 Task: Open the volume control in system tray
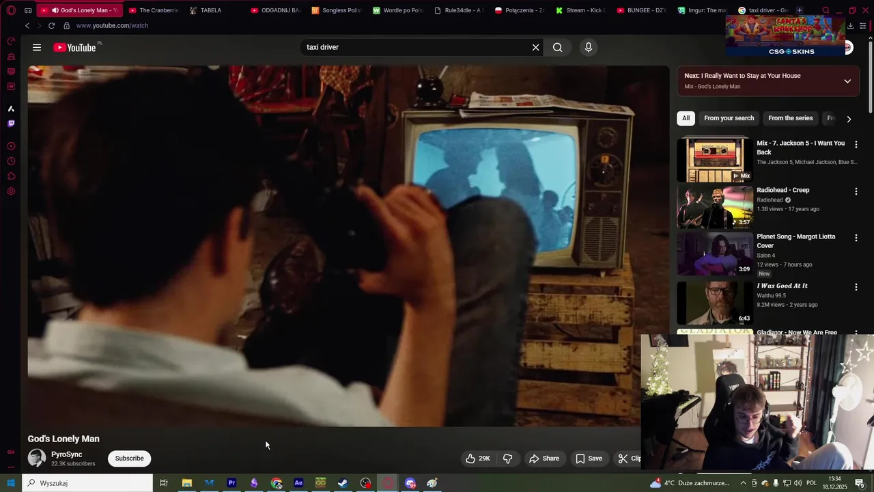798,483
